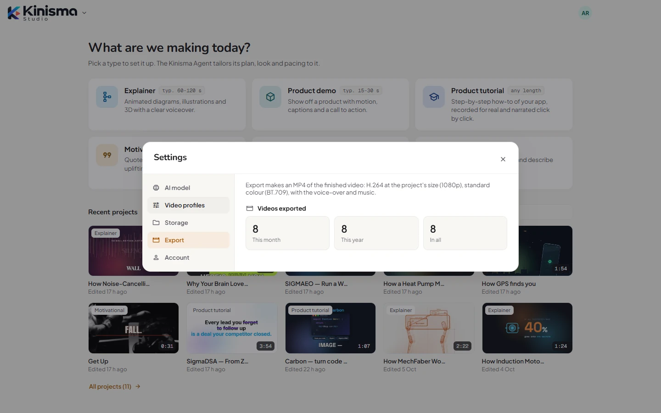Viewport: 661px width, 413px height.
Task: Click the 'In all' exported videos stat
Action: [465, 233]
